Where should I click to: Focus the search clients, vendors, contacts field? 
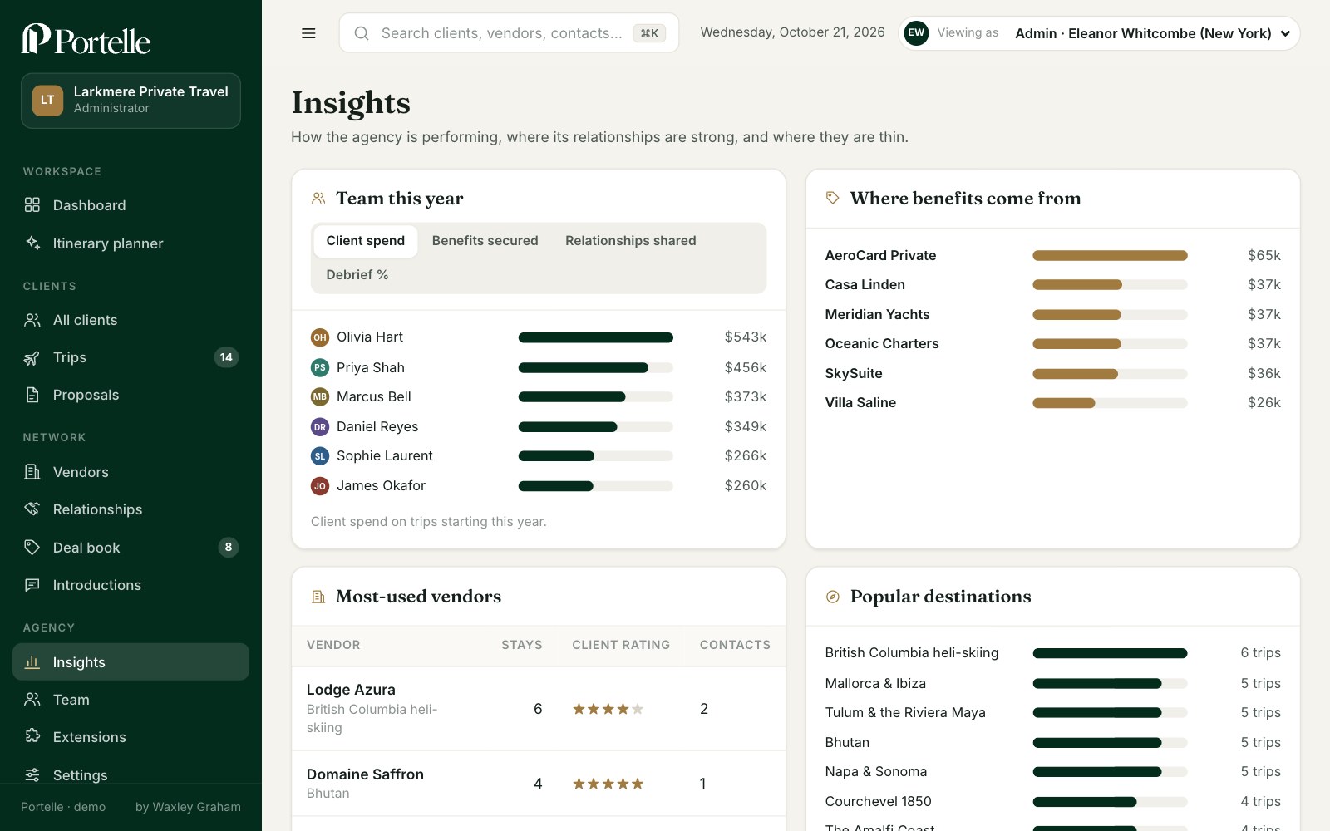509,33
